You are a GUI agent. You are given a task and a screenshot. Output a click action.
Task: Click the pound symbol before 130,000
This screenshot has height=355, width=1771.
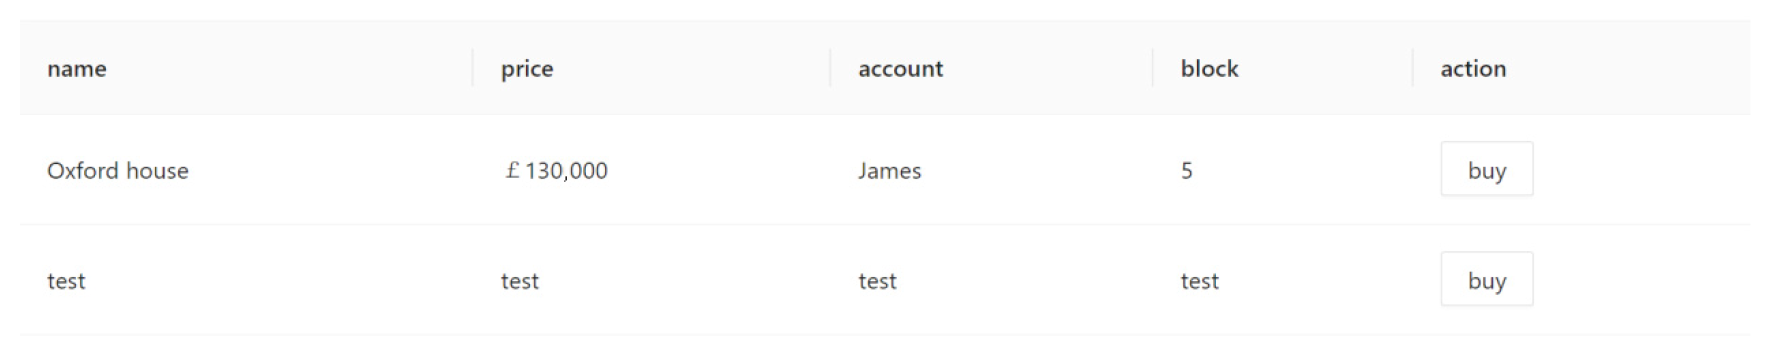(x=512, y=170)
